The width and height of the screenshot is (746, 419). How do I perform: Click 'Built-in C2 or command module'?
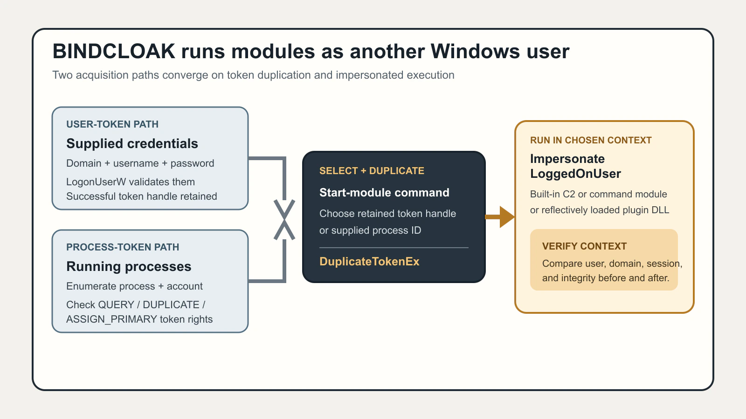[x=598, y=194]
